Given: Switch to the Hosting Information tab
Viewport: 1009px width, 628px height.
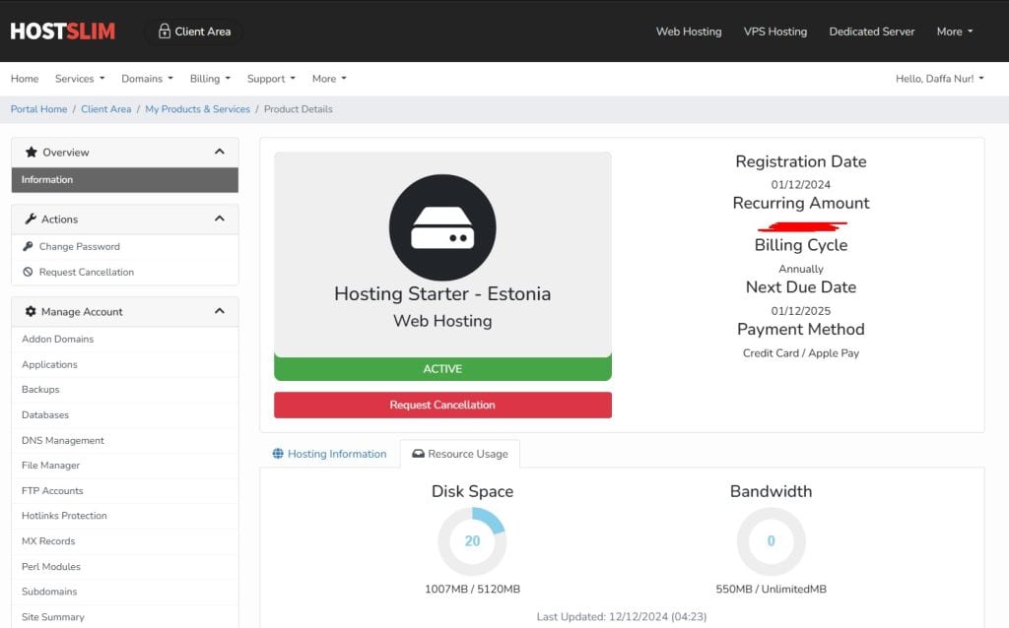Looking at the screenshot, I should [329, 454].
